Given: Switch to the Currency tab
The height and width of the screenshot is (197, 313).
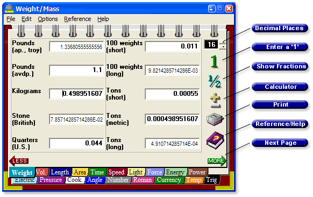Looking at the screenshot, I should coord(169,180).
